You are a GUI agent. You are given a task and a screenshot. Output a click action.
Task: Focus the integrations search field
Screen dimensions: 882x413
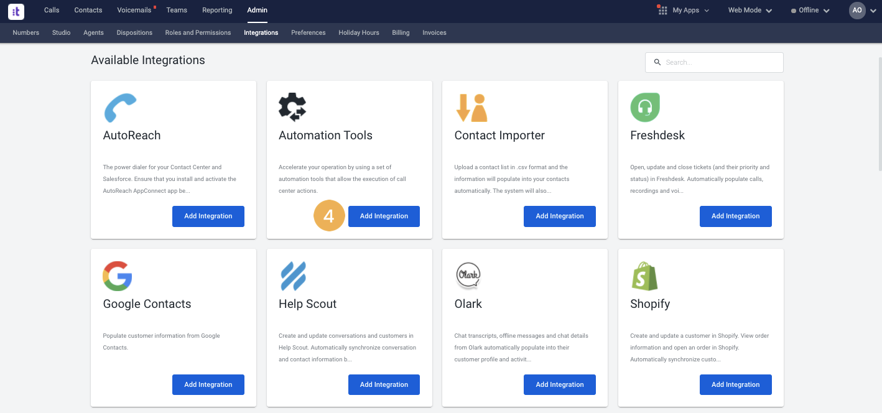tap(714, 62)
